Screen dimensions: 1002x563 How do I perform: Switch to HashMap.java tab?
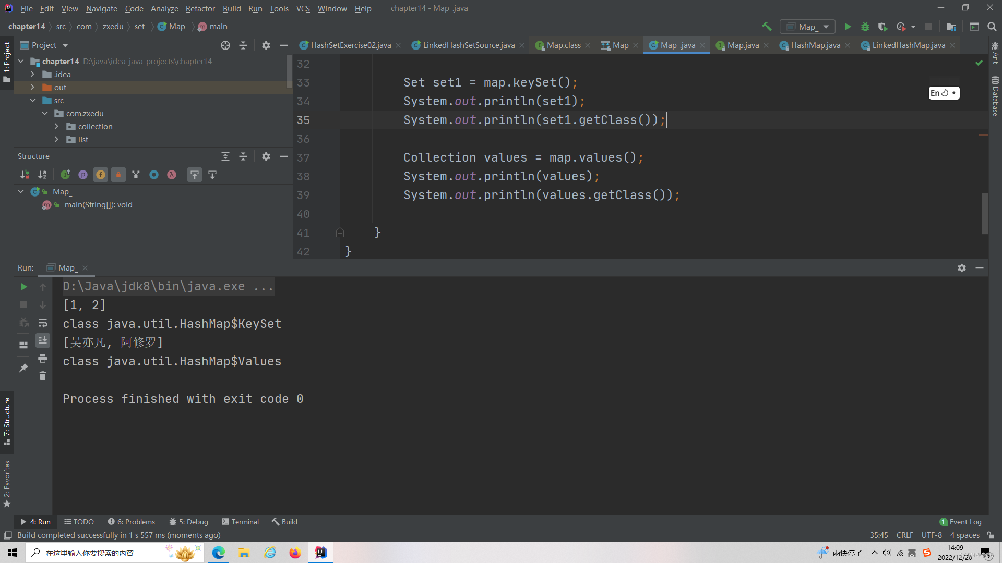click(815, 45)
